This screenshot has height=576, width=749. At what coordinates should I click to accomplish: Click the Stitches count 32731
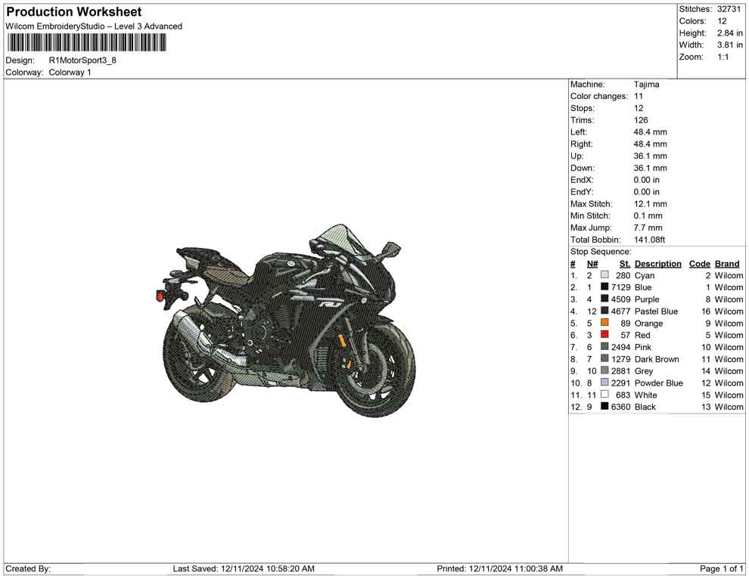click(728, 9)
